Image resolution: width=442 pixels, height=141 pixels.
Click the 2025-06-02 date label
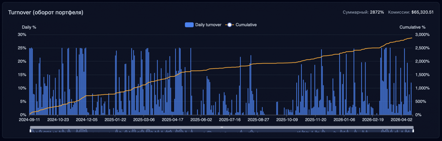(x=201, y=120)
